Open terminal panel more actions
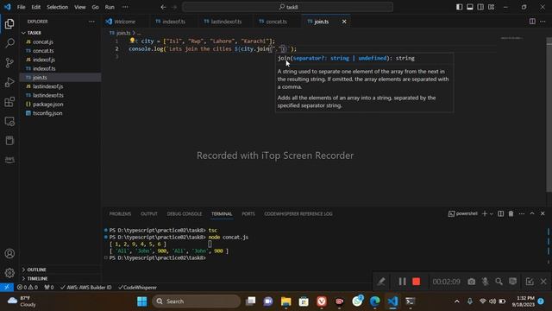The height and width of the screenshot is (311, 552). coord(521,213)
